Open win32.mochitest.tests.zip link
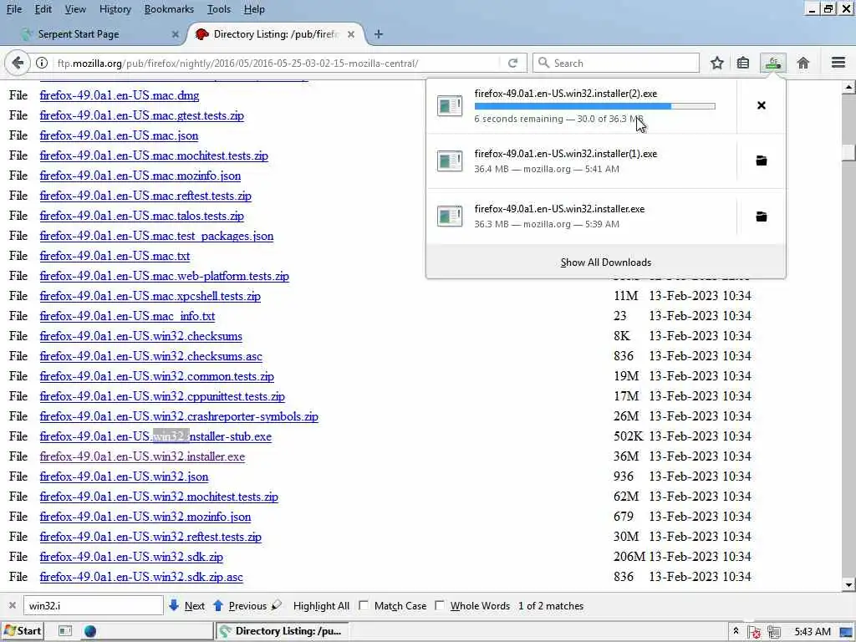The height and width of the screenshot is (642, 856). coord(159,497)
